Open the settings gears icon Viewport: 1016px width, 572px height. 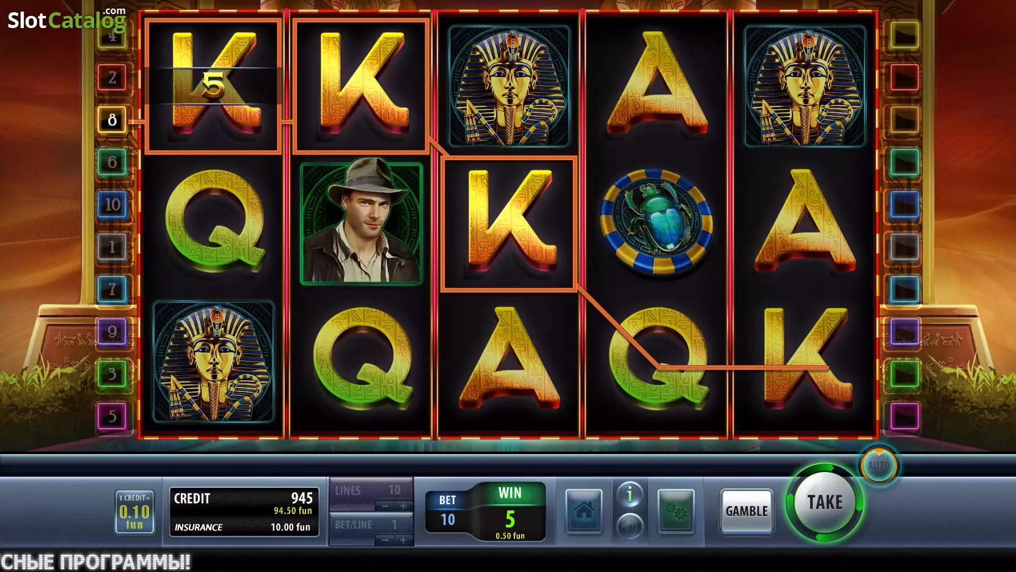(676, 511)
